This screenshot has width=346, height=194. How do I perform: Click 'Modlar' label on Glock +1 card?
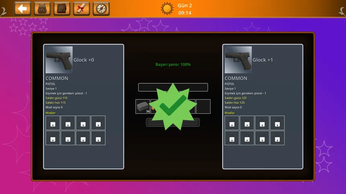[230, 113]
